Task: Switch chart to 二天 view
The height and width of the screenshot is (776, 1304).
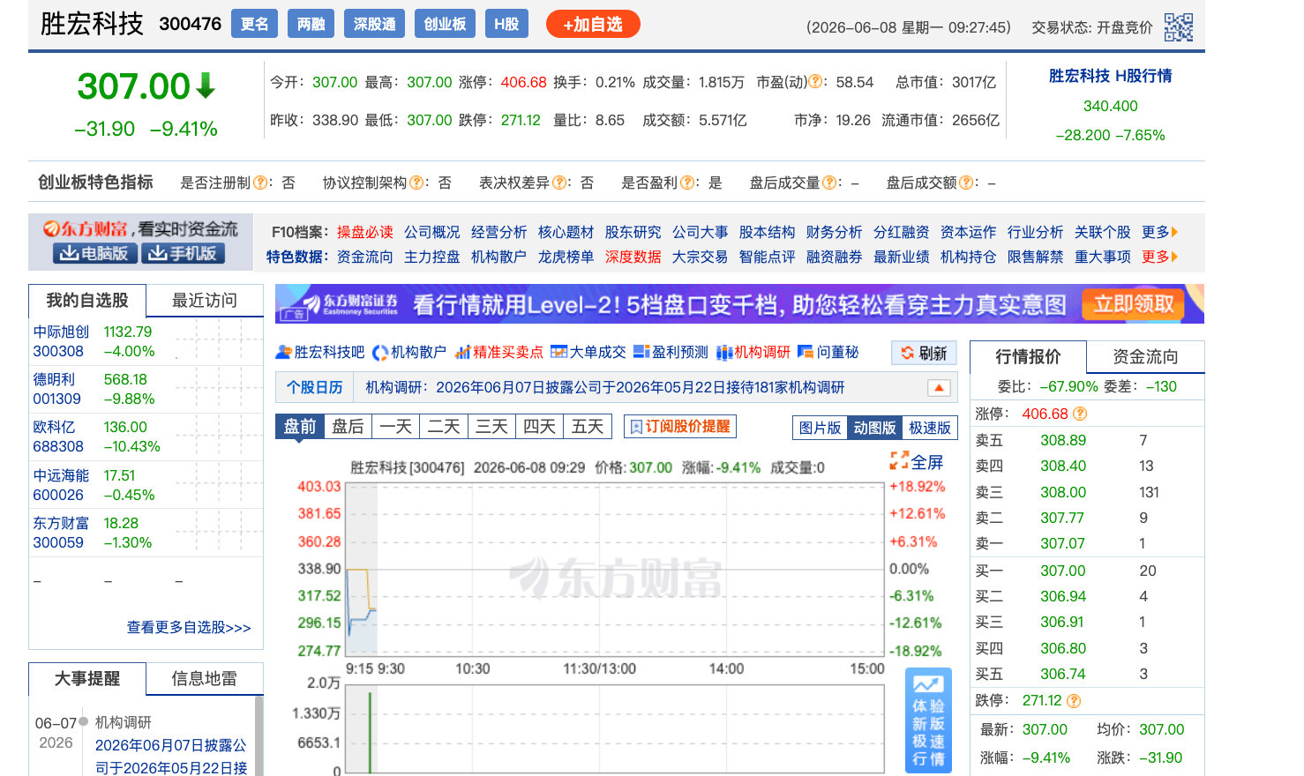Action: [444, 427]
